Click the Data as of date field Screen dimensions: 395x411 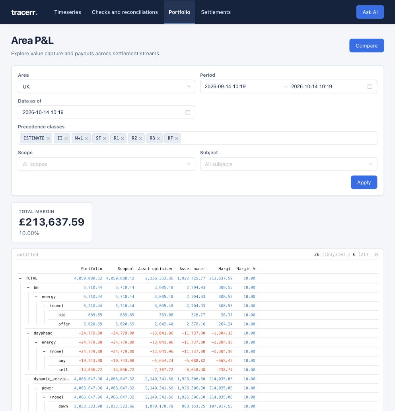[x=107, y=112]
